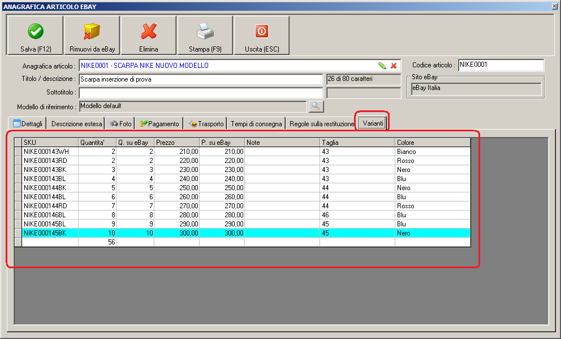
Task: Click the red X clear icon in Anagrafica articolo
Action: pyautogui.click(x=394, y=66)
